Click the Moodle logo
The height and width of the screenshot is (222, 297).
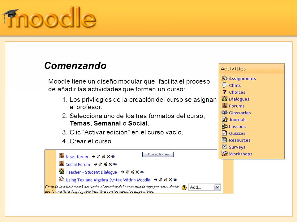49,18
